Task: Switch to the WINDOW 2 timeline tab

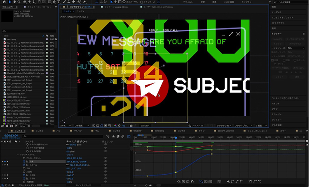Action: pyautogui.click(x=159, y=131)
